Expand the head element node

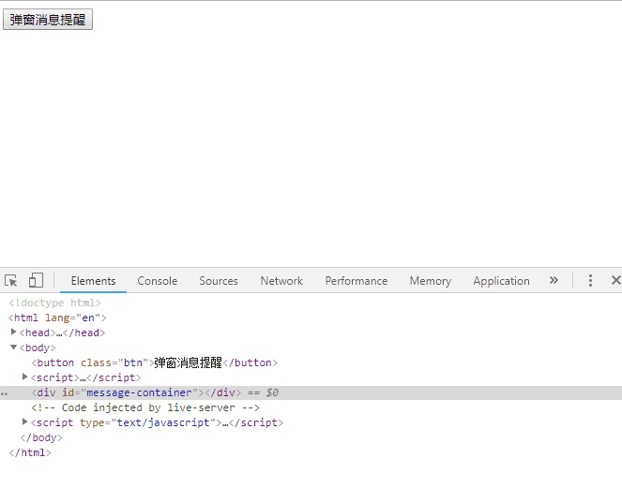[x=13, y=332]
